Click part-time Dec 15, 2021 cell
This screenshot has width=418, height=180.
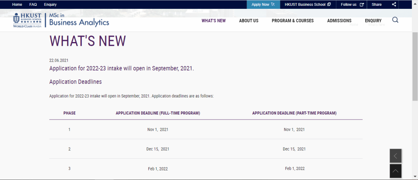294,149
